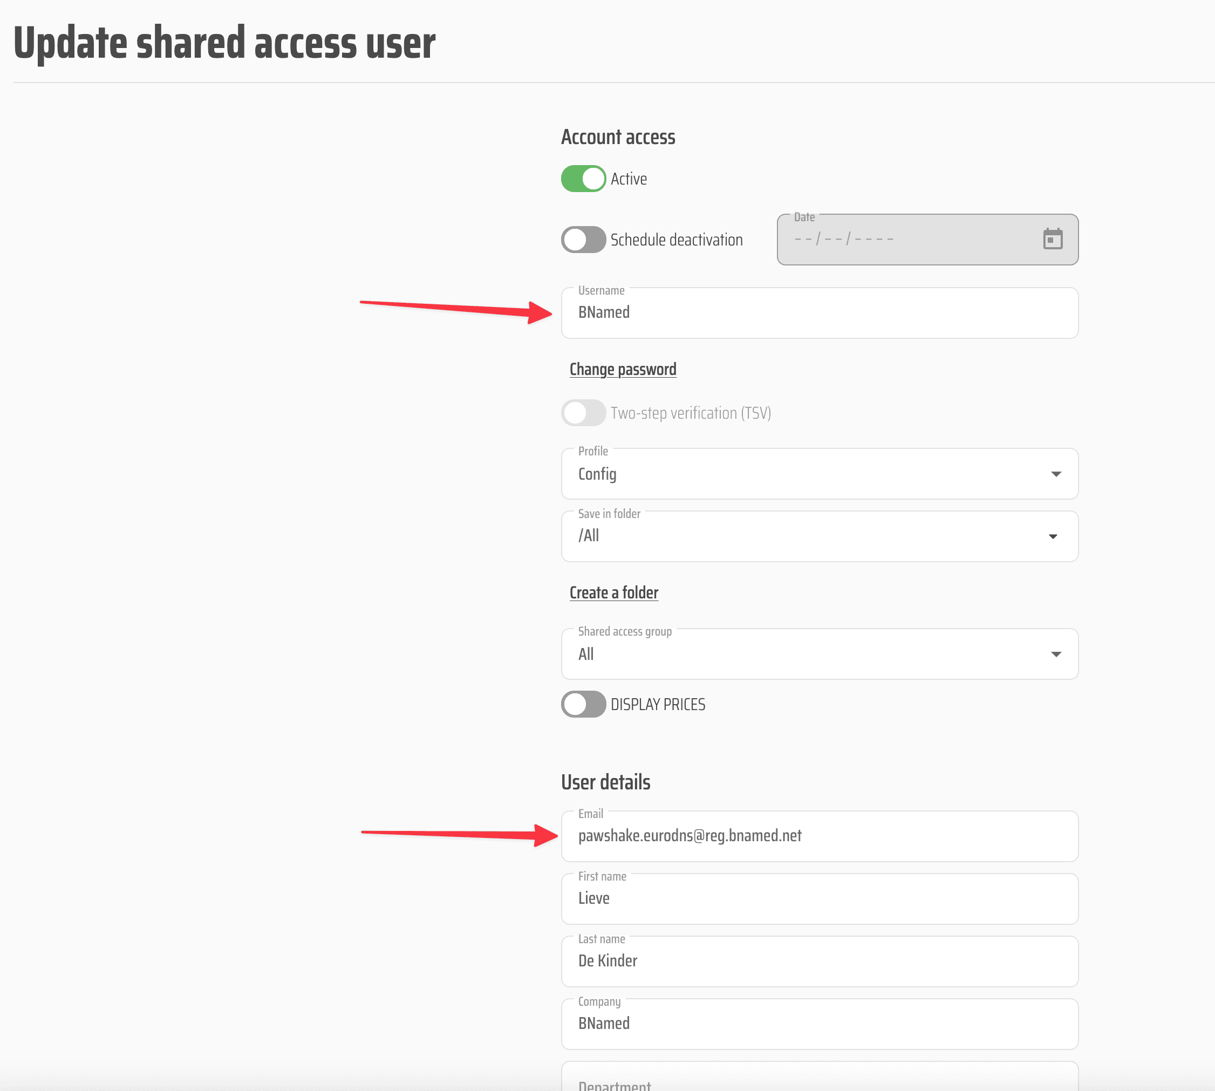Turn off the Active account toggle
This screenshot has height=1091, width=1215.
583,179
